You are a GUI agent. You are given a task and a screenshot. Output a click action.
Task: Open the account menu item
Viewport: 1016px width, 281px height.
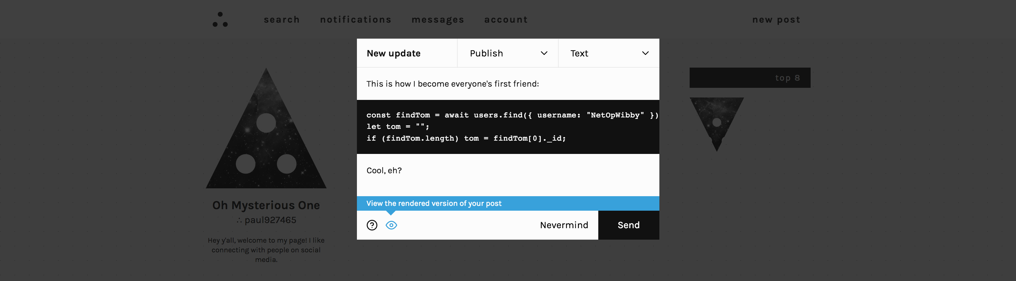pyautogui.click(x=506, y=20)
